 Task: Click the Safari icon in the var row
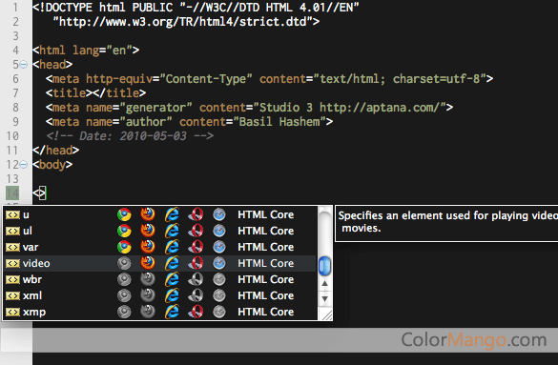click(x=219, y=247)
